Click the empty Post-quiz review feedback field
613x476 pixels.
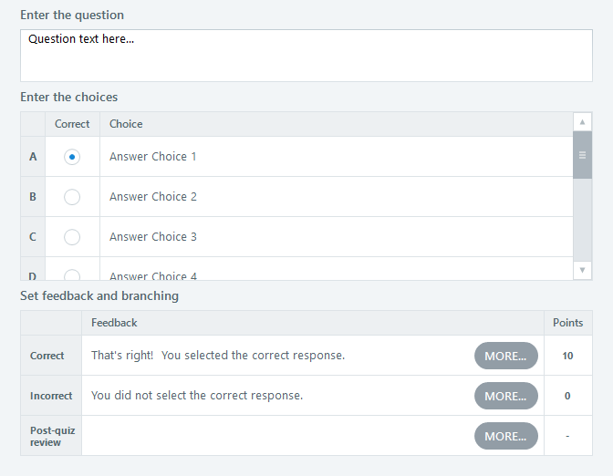[x=274, y=436]
